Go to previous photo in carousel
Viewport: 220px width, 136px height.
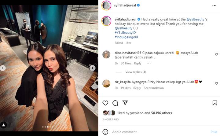click(x=3, y=68)
